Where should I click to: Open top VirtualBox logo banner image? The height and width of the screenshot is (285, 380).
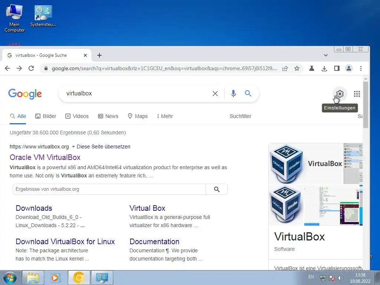pyautogui.click(x=306, y=163)
